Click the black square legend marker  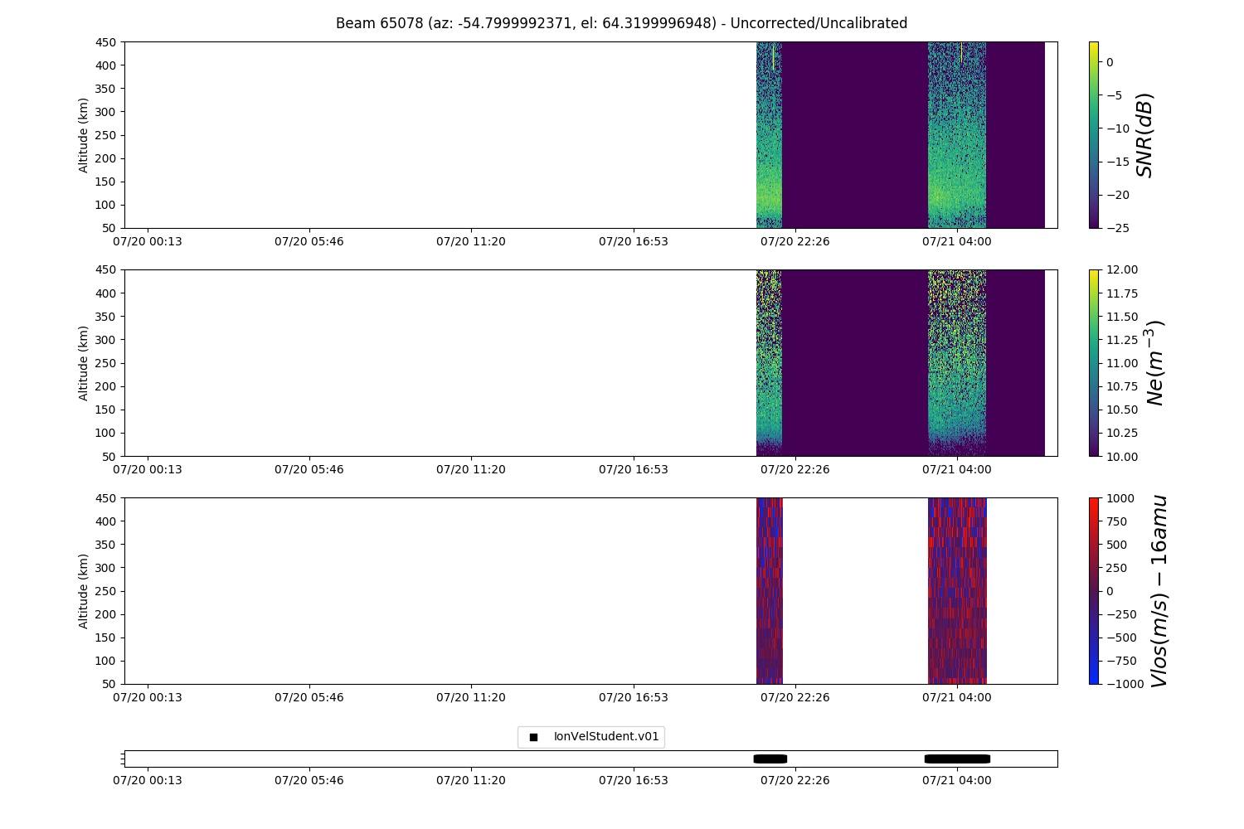[533, 737]
